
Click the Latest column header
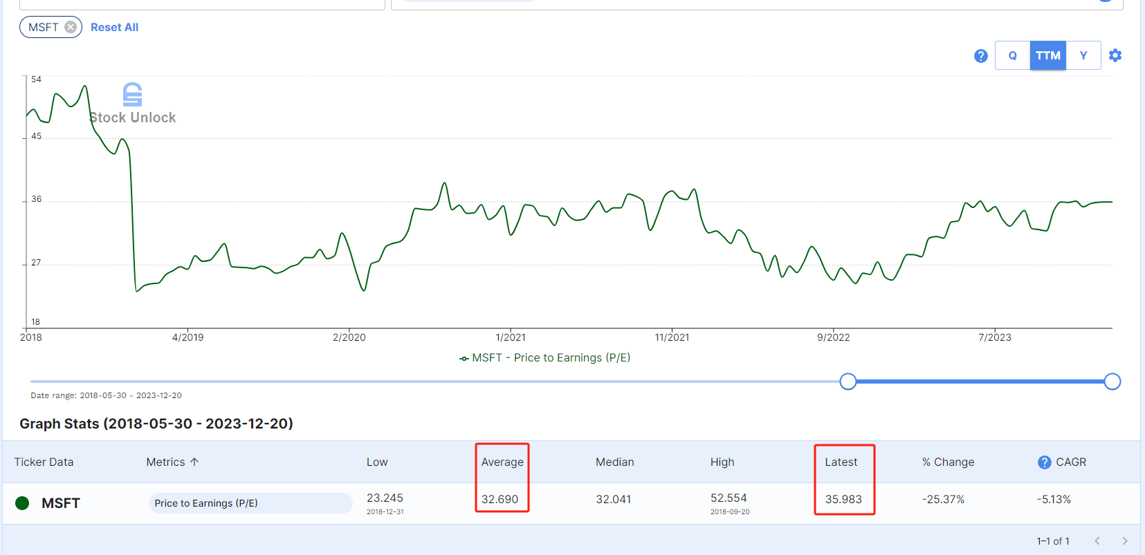pyautogui.click(x=841, y=462)
